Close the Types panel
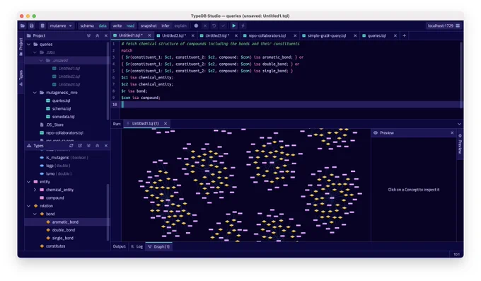This screenshot has height=281, width=481. coord(106,146)
